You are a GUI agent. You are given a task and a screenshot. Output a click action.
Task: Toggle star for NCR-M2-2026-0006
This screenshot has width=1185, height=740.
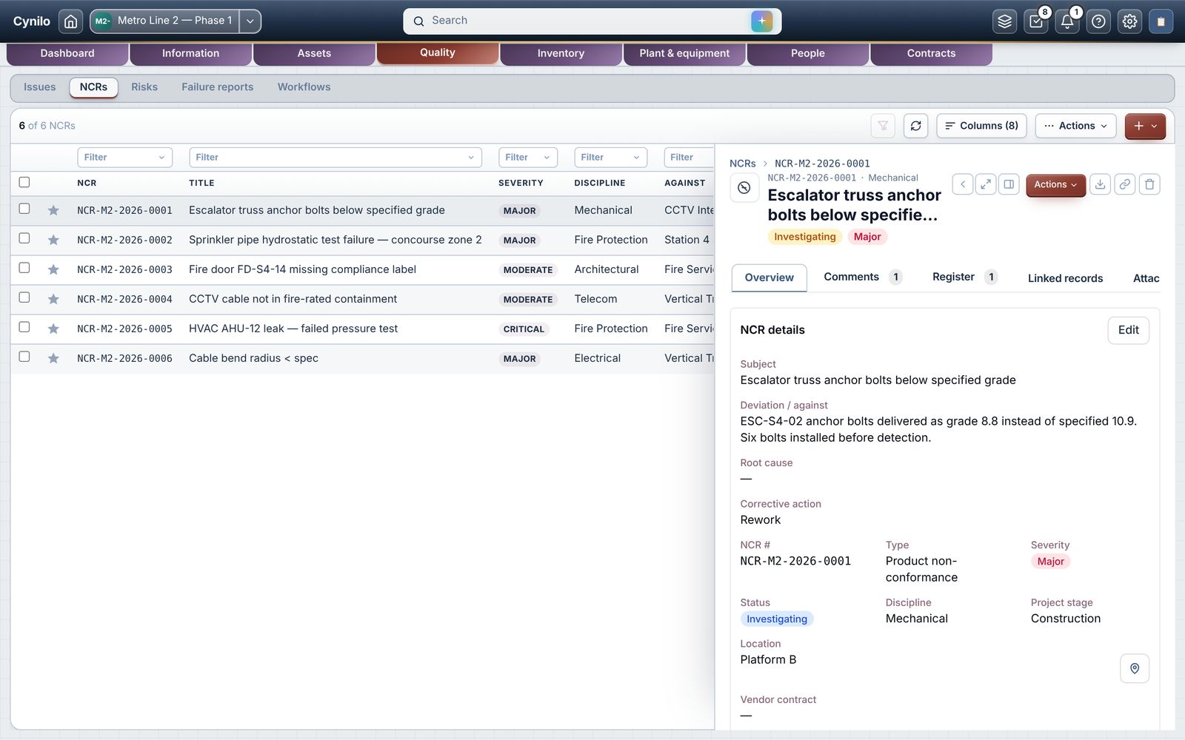point(53,358)
